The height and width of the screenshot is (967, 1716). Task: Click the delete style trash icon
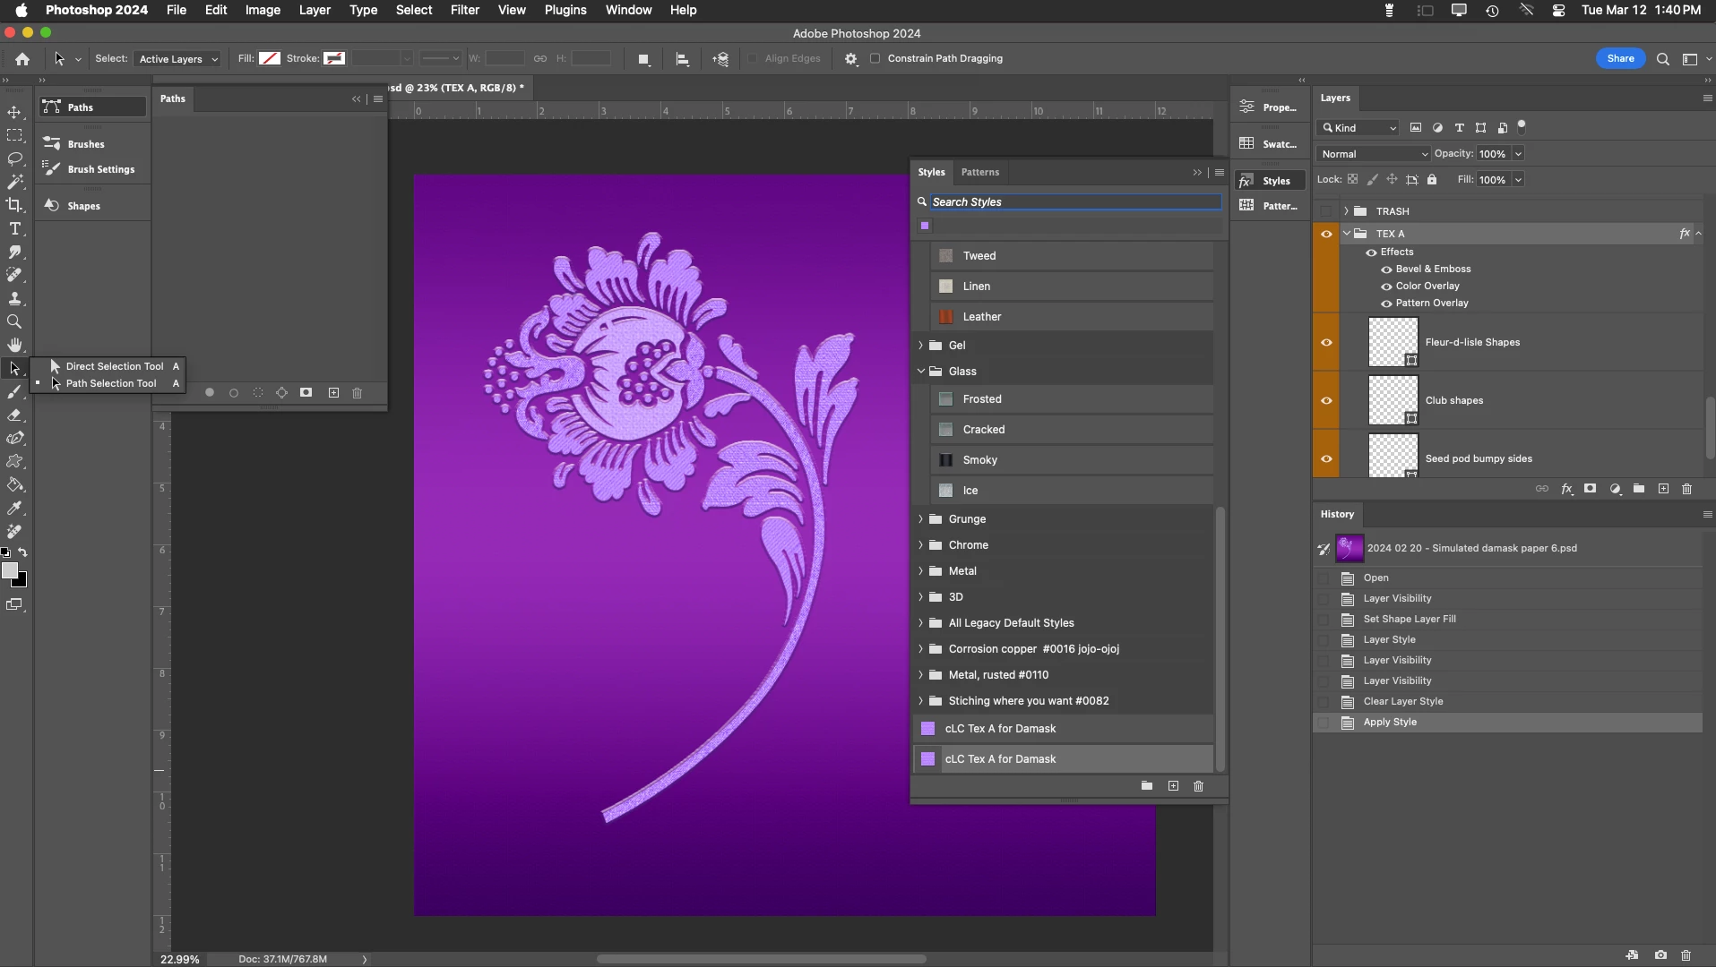coord(1198,786)
